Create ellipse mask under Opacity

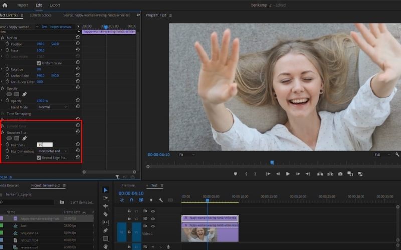tap(9, 94)
